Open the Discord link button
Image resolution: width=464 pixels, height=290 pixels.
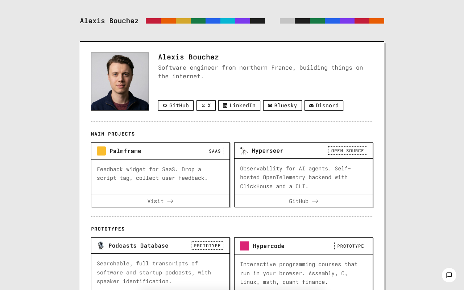click(324, 105)
